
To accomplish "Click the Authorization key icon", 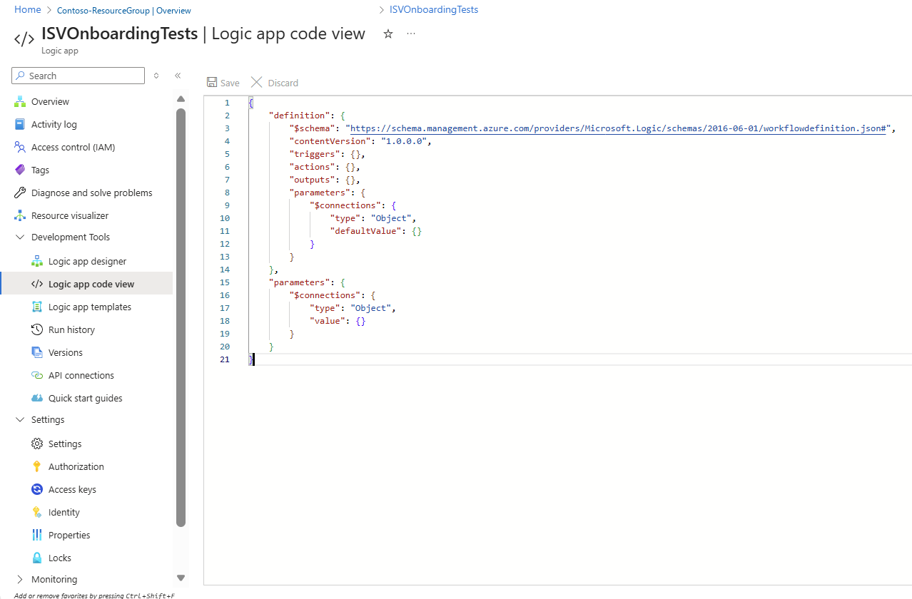I will [37, 466].
